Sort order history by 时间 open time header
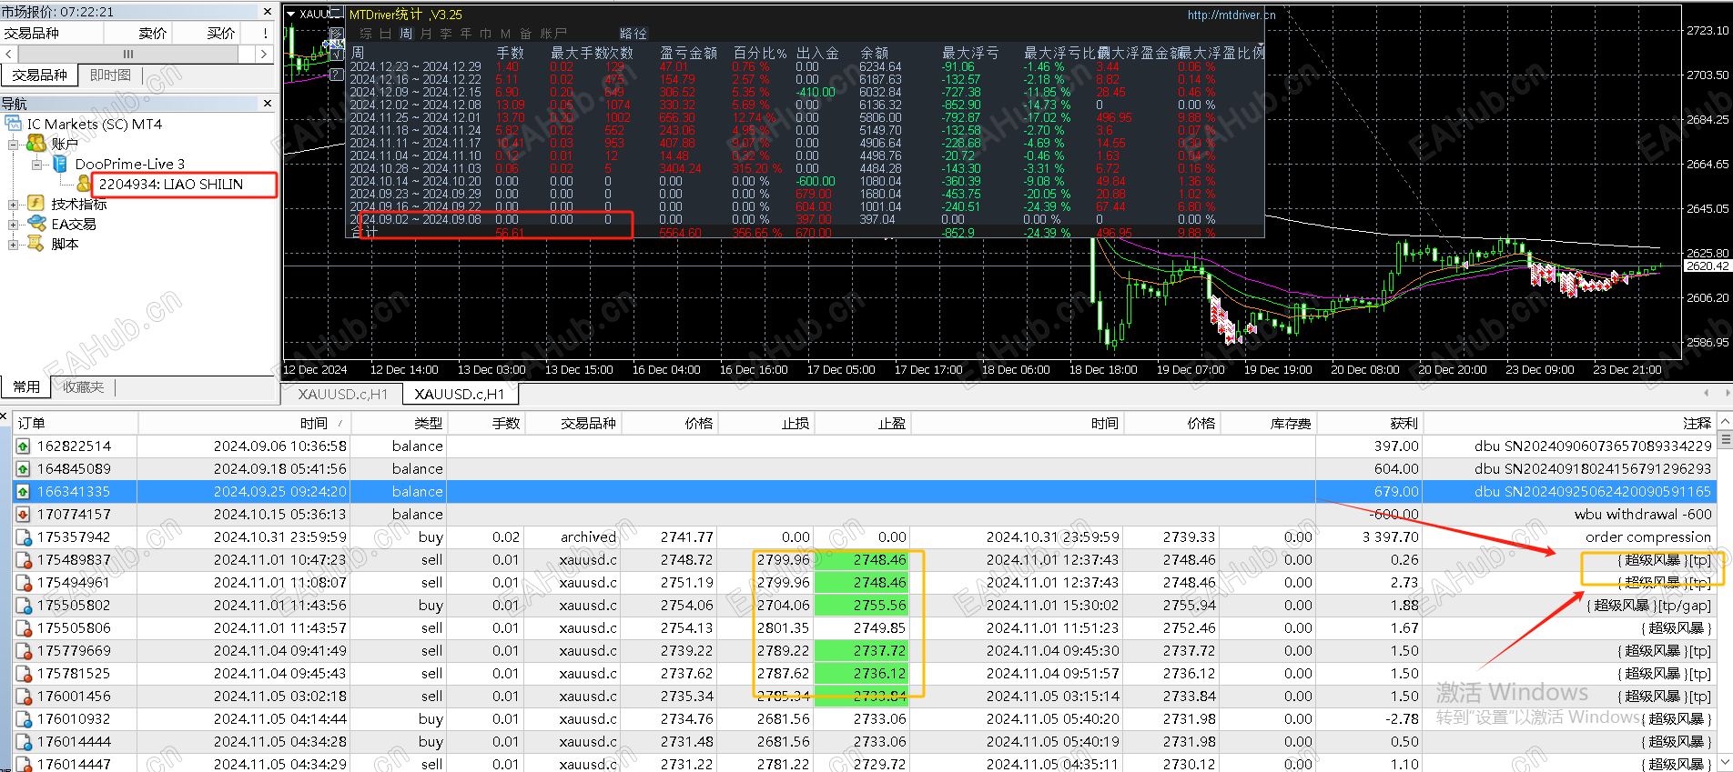1733x772 pixels. pos(244,423)
